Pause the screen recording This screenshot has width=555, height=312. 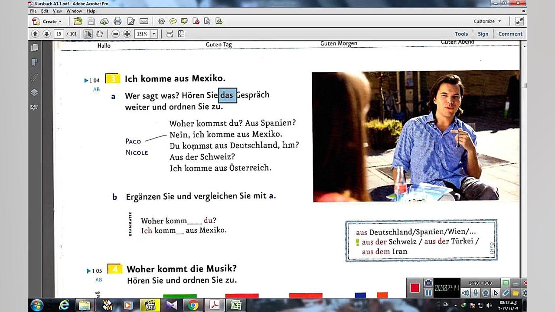pos(428,292)
